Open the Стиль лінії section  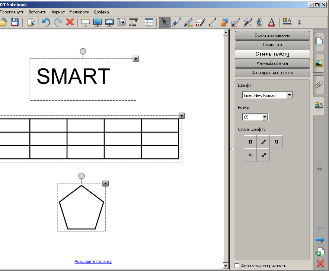tap(272, 45)
